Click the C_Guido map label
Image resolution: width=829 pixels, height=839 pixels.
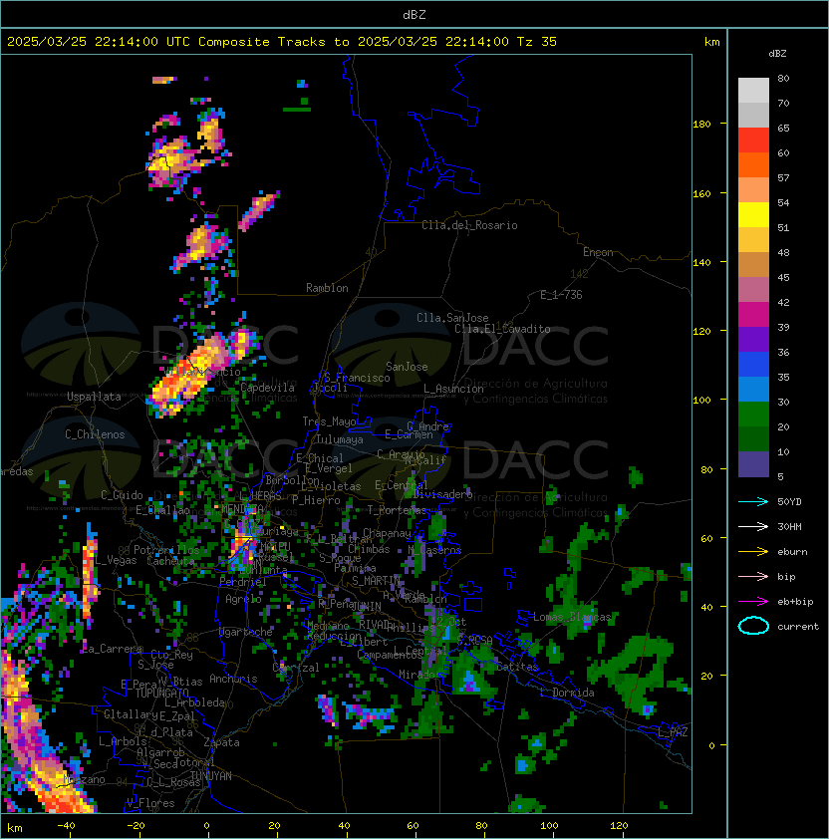pyautogui.click(x=122, y=495)
